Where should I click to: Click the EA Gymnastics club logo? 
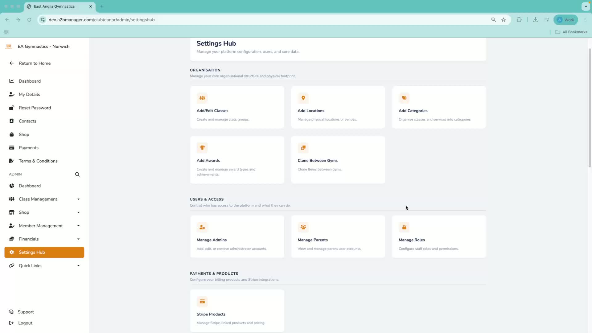tap(9, 47)
